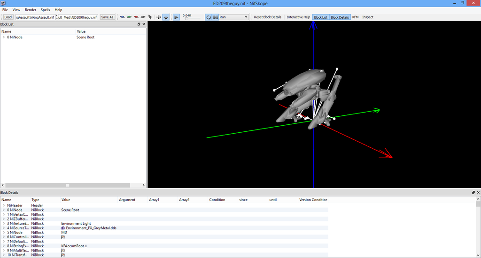Float the Block List panel
The height and width of the screenshot is (258, 481).
[139, 24]
